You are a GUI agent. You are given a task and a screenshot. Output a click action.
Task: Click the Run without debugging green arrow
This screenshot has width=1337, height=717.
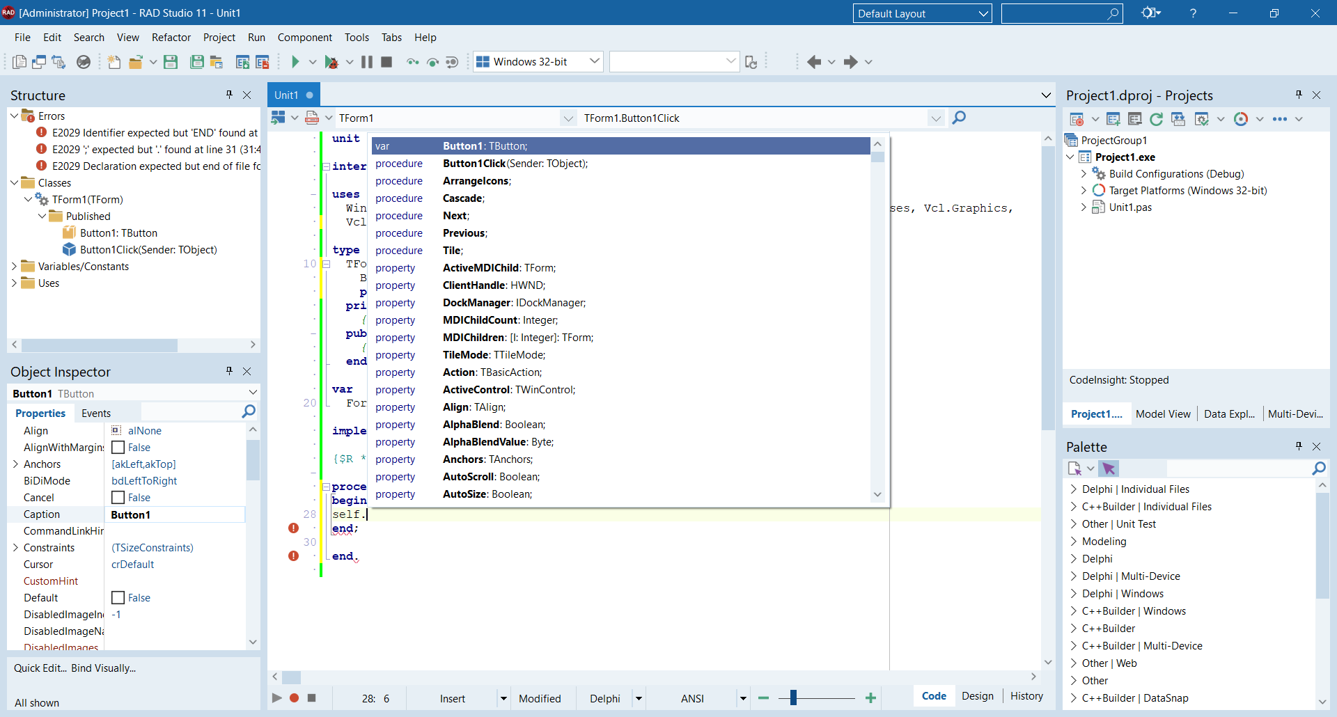click(x=295, y=62)
